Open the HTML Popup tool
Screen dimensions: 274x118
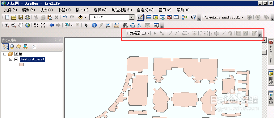(108, 25)
